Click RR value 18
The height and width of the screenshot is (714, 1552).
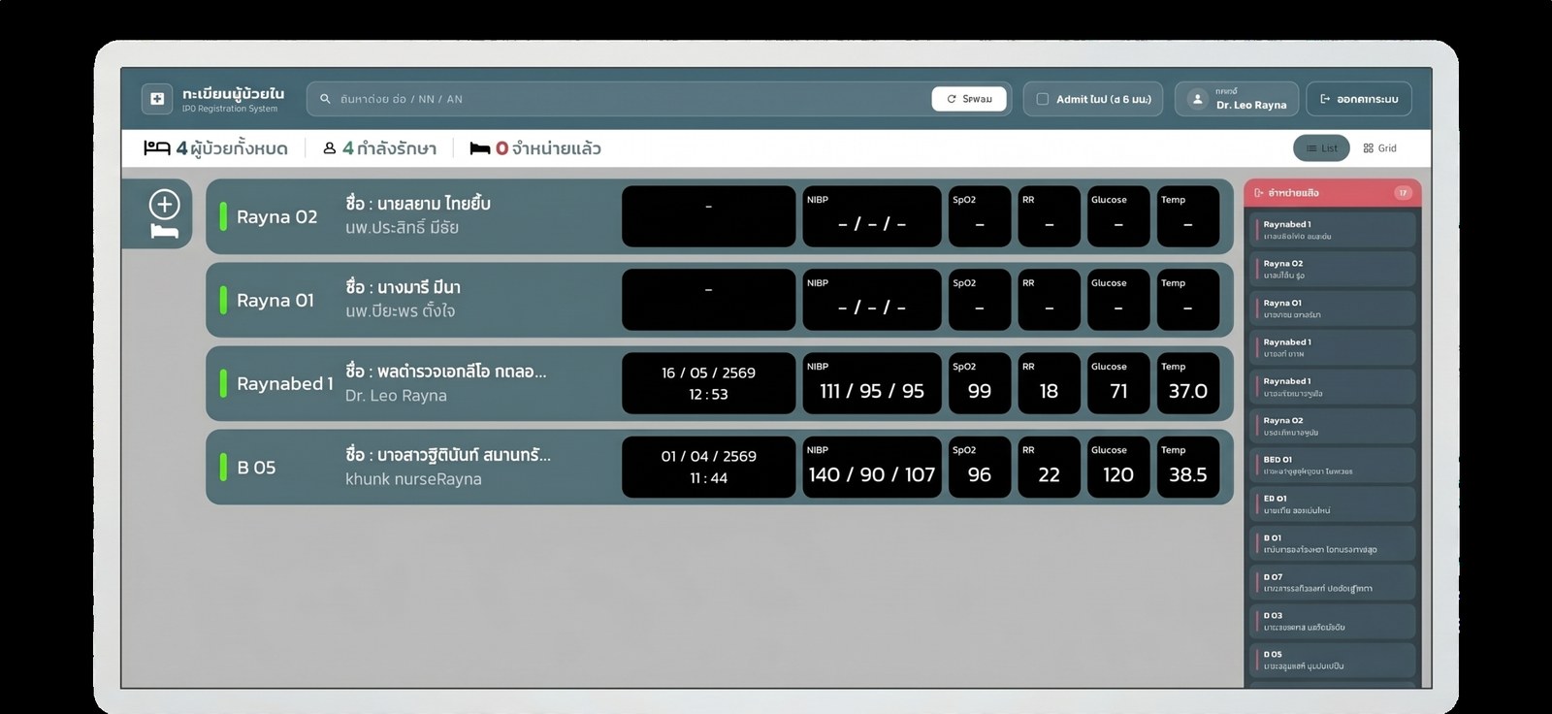point(1049,391)
